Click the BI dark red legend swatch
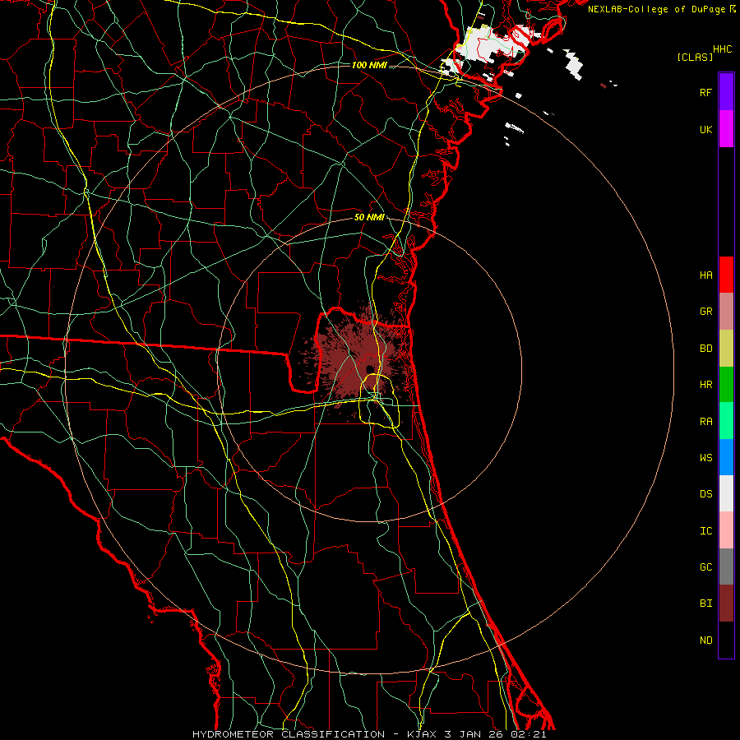Viewport: 740px width, 740px height. tap(726, 604)
